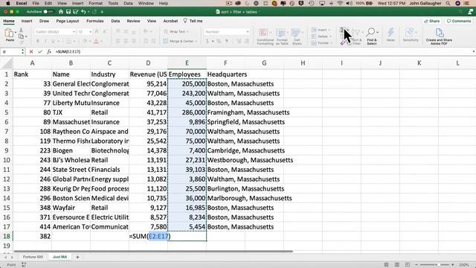Click the Decrease Font Size icon
Screen dimensions: 476x268
104,31
